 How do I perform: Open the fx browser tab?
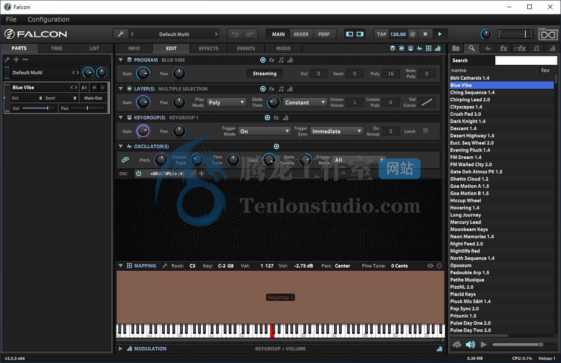(504, 48)
